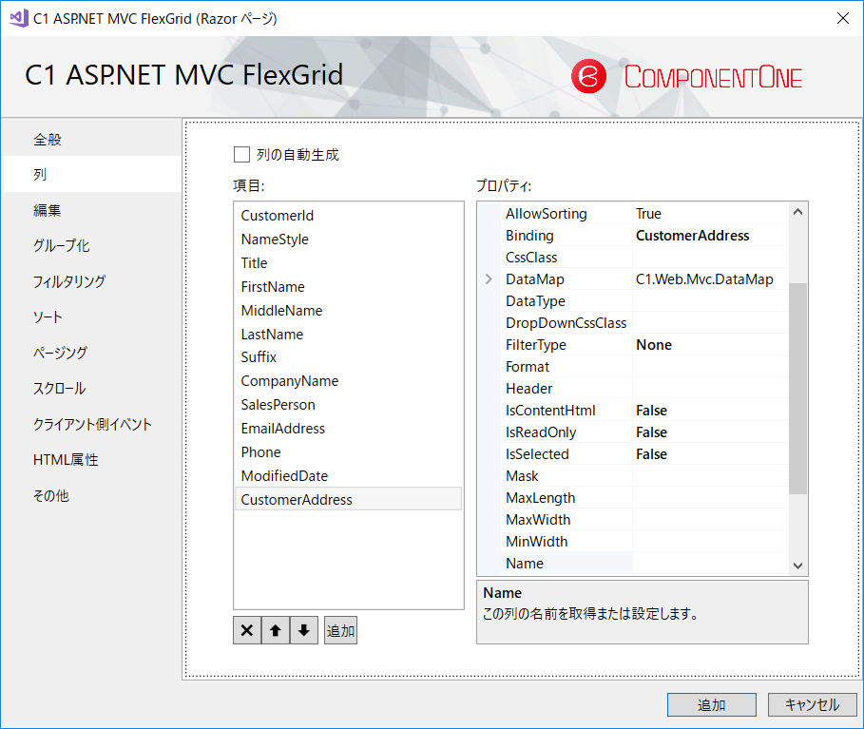Click the FilterType value None
The height and width of the screenshot is (729, 864).
point(710,345)
